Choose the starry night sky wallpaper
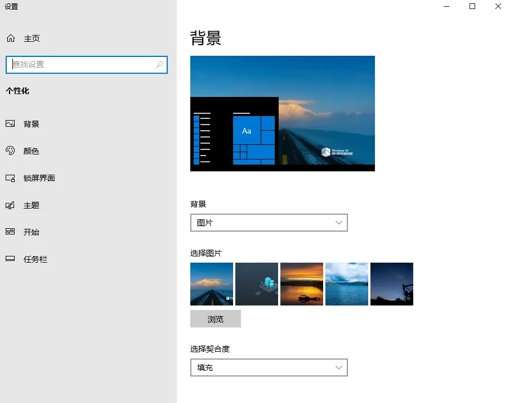The height and width of the screenshot is (403, 505). point(392,284)
